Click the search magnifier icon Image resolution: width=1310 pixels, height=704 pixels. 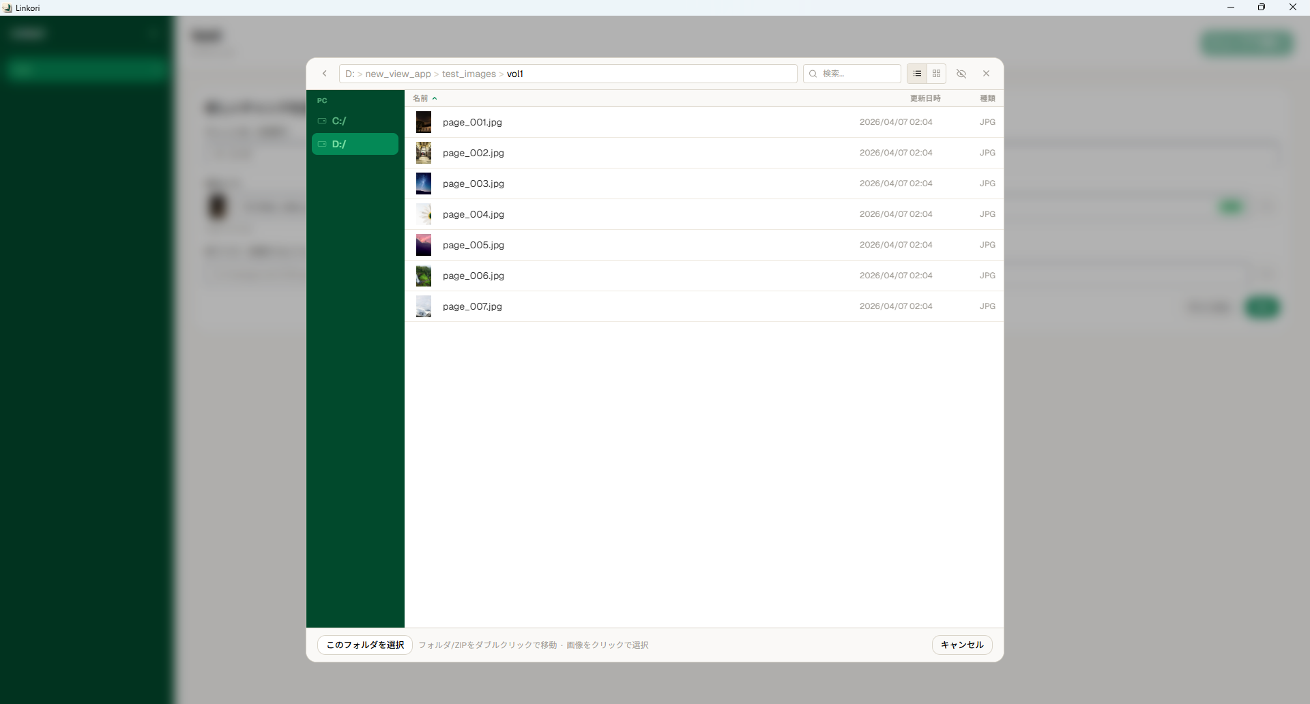pyautogui.click(x=813, y=74)
